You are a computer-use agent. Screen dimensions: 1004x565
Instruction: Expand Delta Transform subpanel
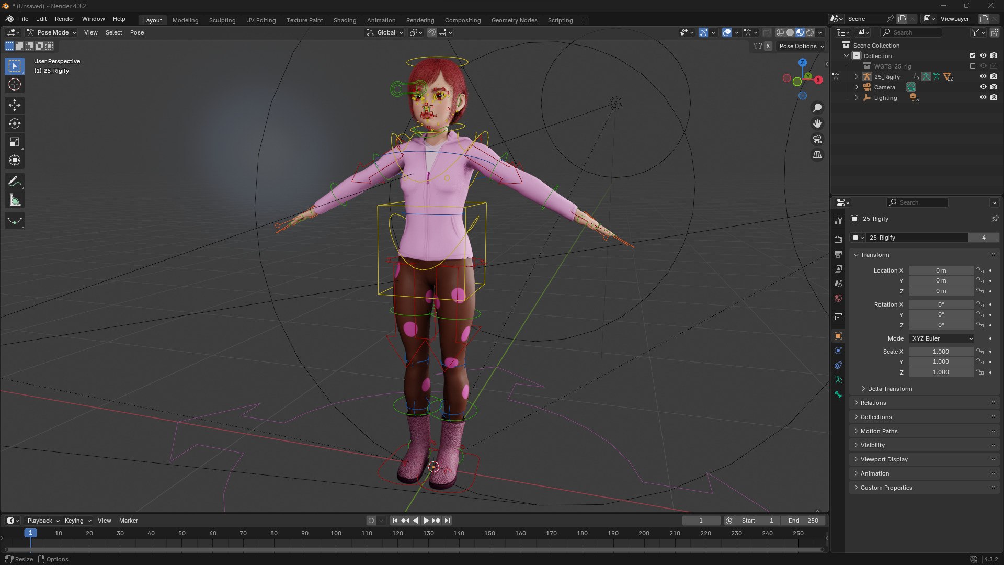[x=889, y=389]
